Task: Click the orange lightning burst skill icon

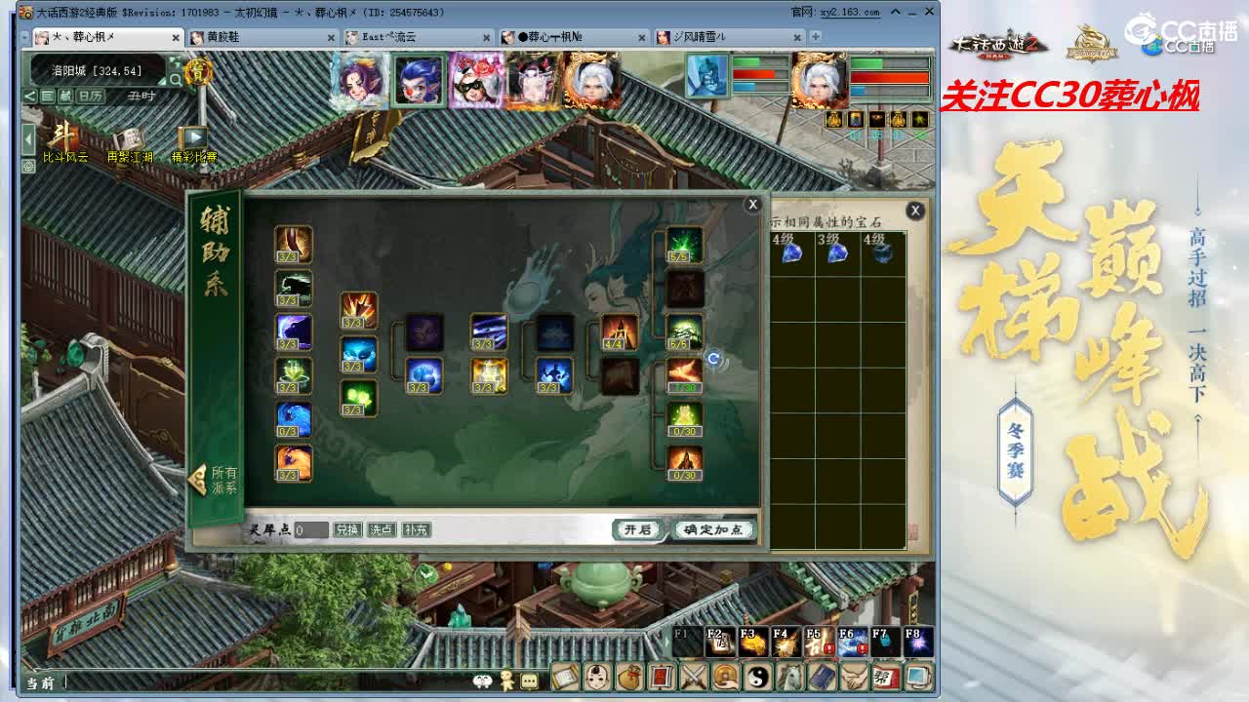Action: point(358,310)
